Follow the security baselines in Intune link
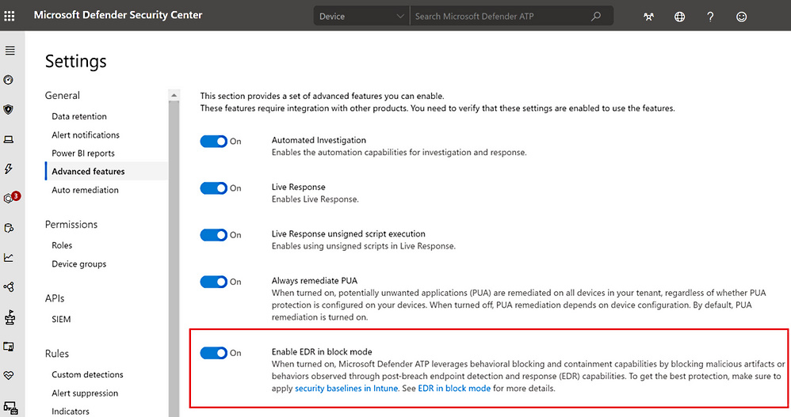This screenshot has height=417, width=791. pyautogui.click(x=346, y=389)
